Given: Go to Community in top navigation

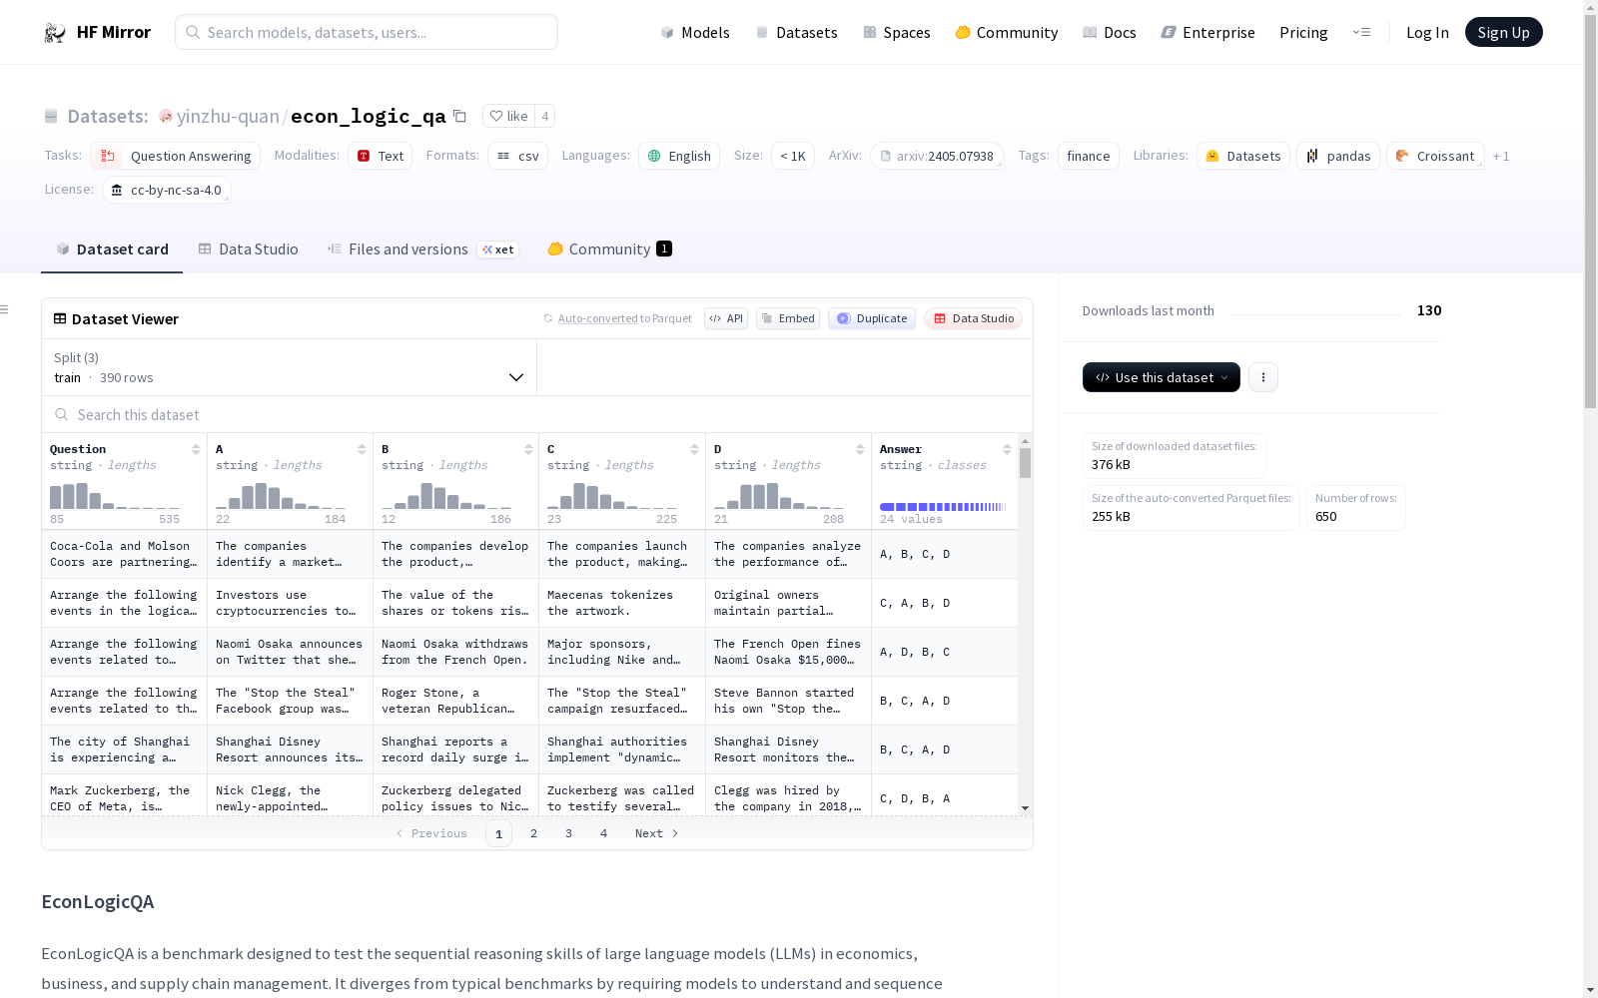Looking at the screenshot, I should click(1006, 32).
